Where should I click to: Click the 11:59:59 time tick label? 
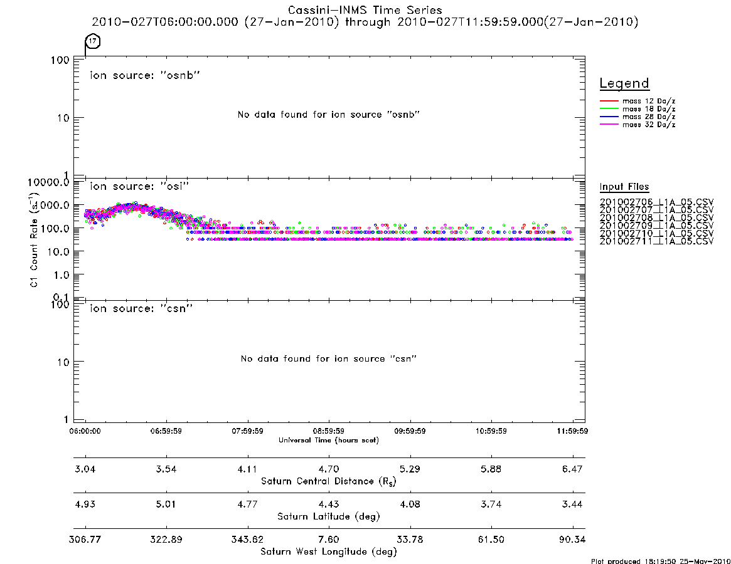[x=572, y=431]
